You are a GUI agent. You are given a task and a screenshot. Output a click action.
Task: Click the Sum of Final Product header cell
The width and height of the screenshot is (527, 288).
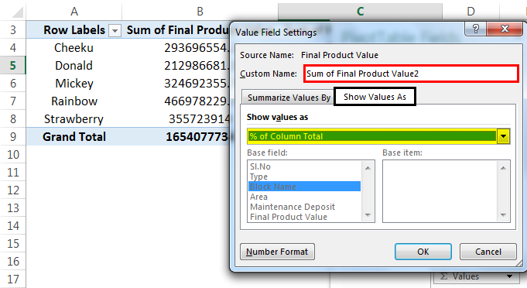(x=176, y=30)
